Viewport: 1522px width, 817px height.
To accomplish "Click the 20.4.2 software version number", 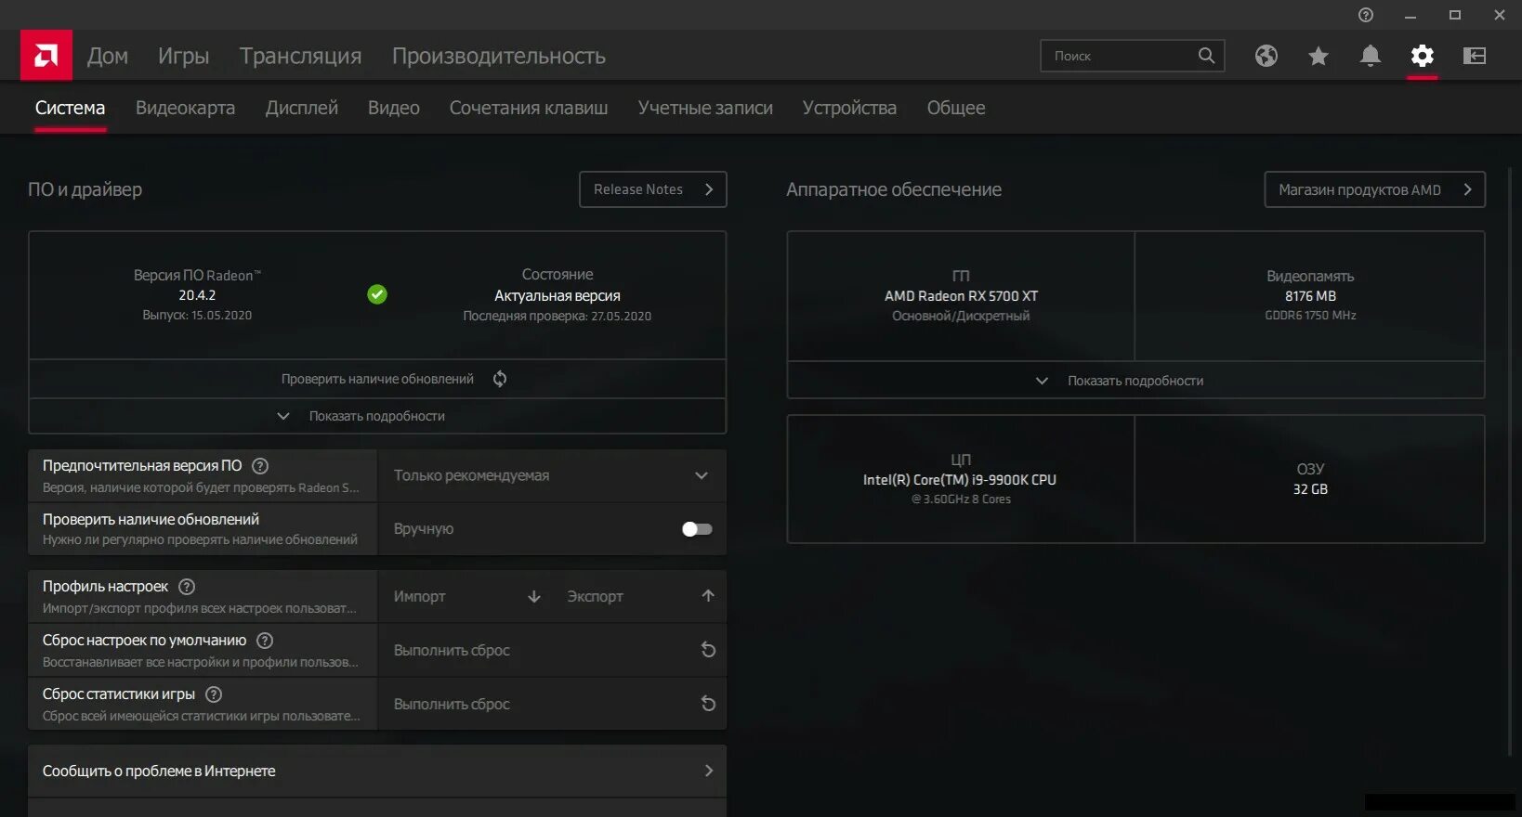I will click(197, 295).
